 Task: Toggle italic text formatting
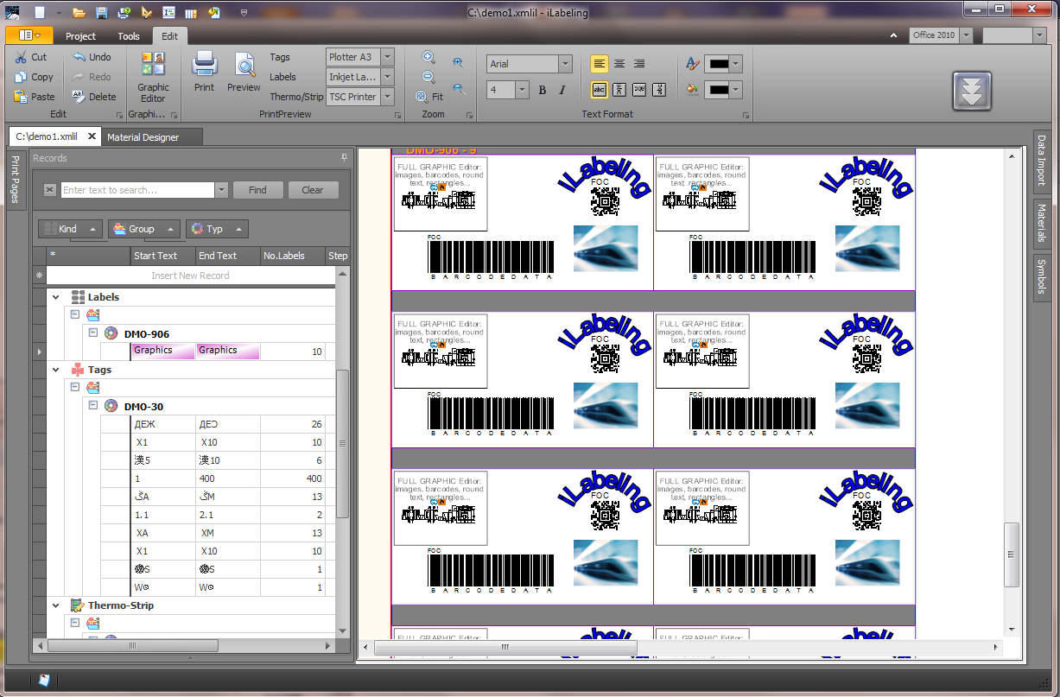(562, 90)
